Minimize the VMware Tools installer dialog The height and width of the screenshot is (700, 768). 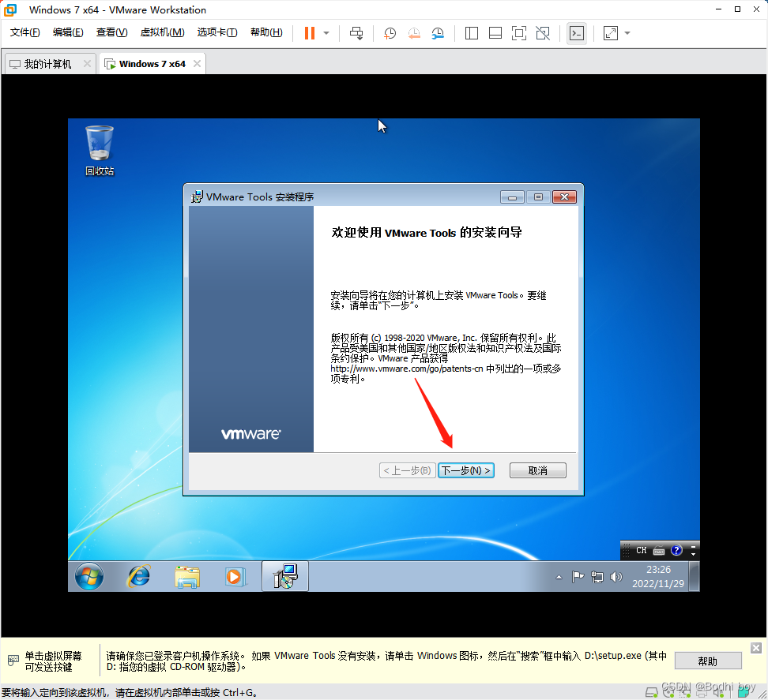(x=512, y=197)
